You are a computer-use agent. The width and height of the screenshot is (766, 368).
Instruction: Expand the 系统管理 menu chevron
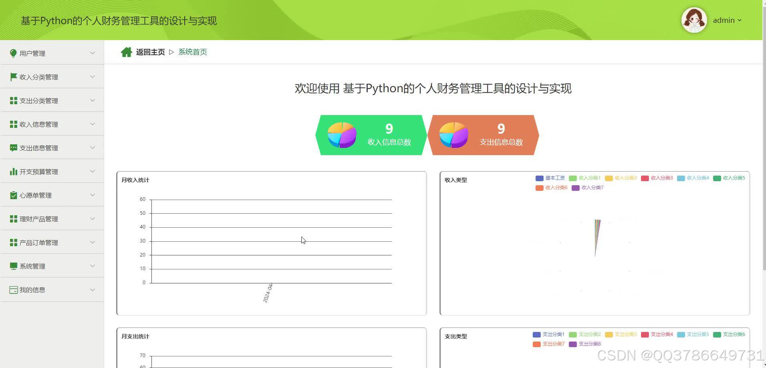click(93, 266)
